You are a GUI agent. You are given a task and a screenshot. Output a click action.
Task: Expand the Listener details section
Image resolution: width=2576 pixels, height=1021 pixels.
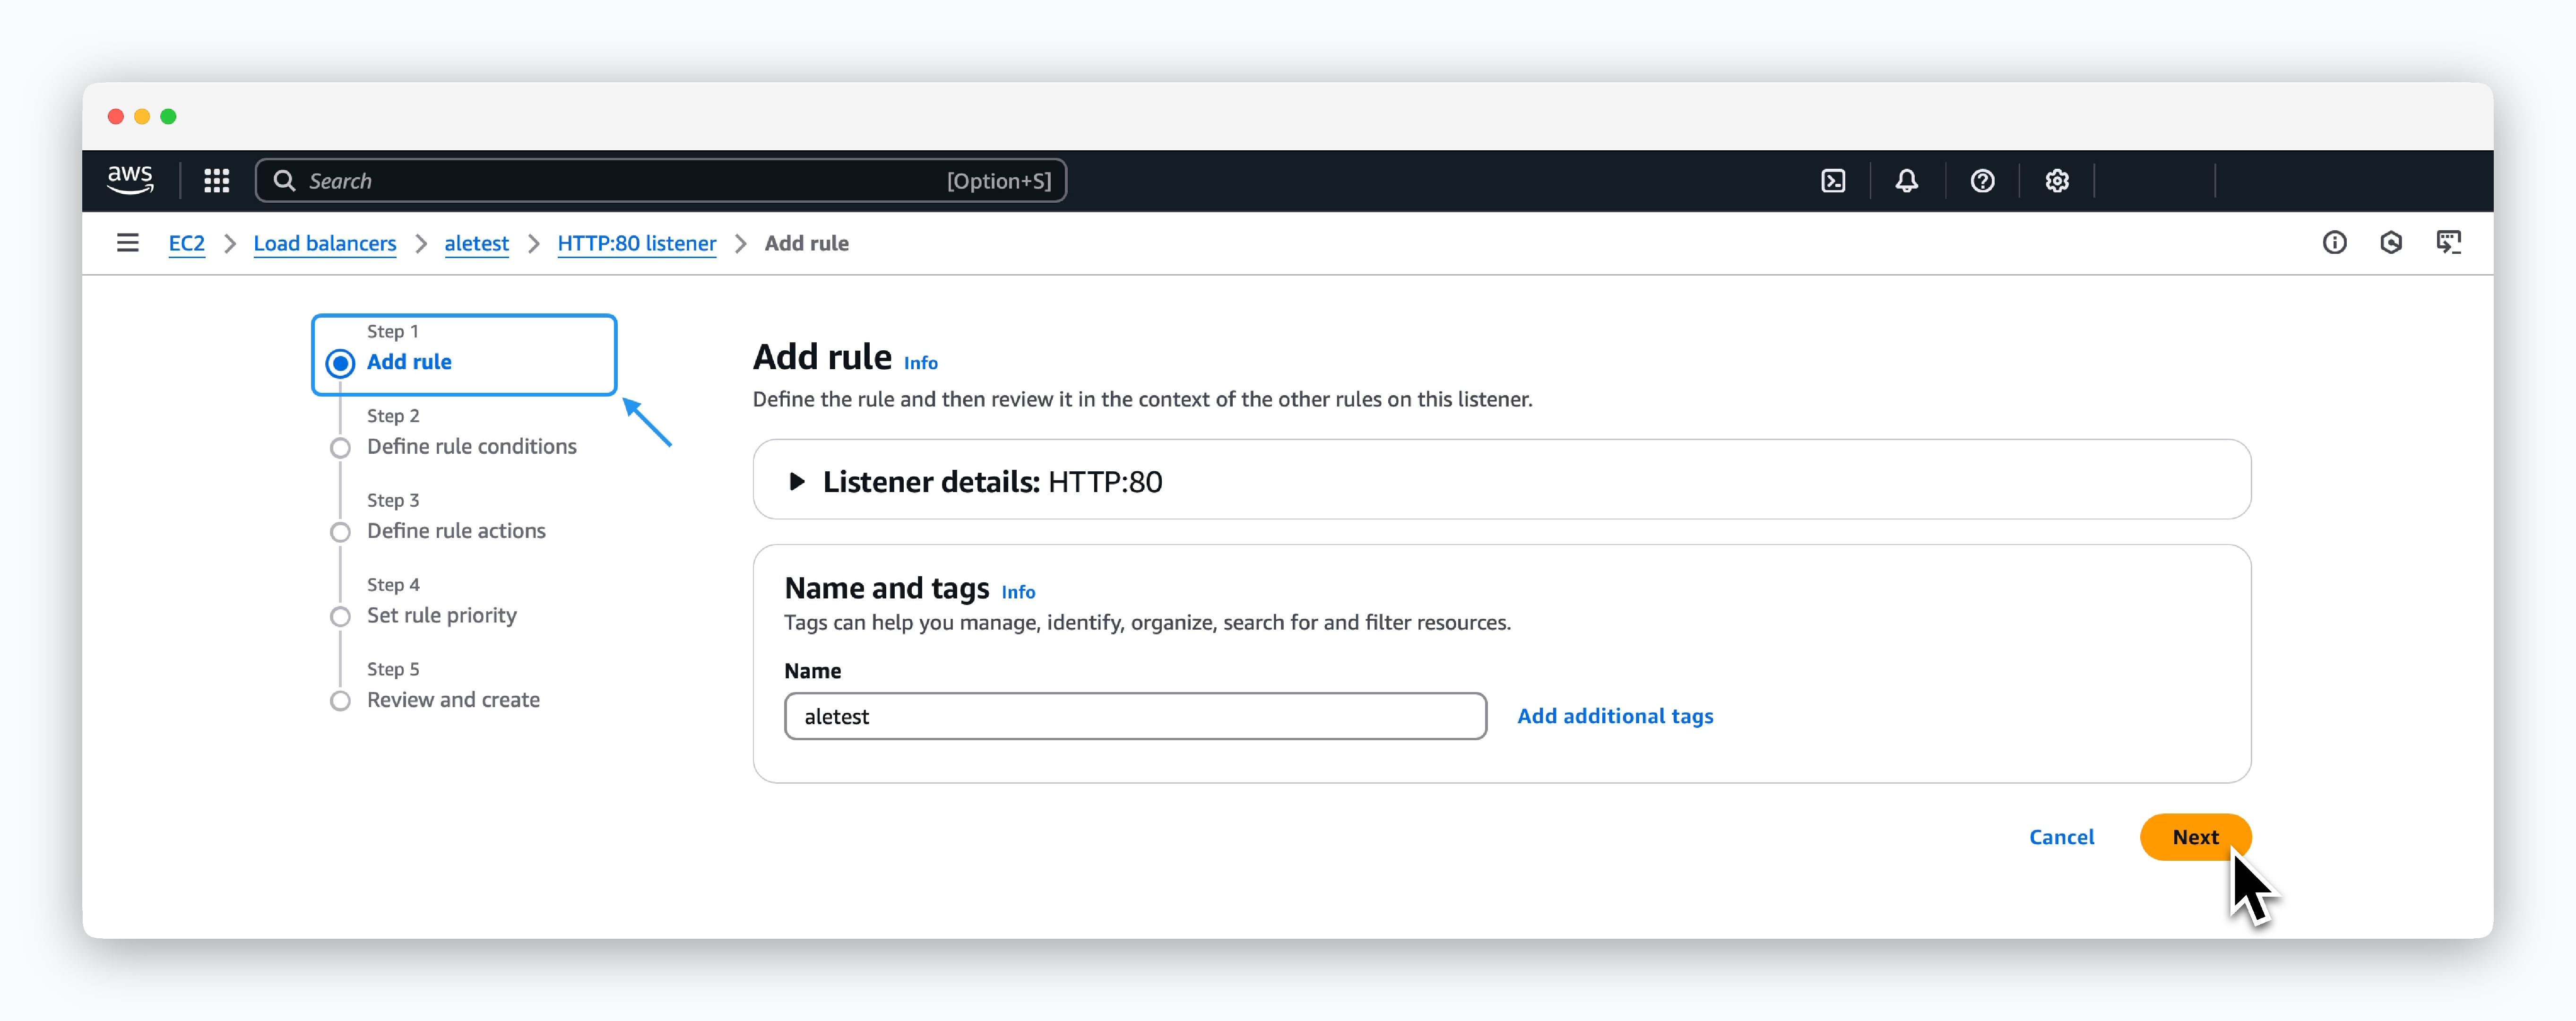(797, 482)
